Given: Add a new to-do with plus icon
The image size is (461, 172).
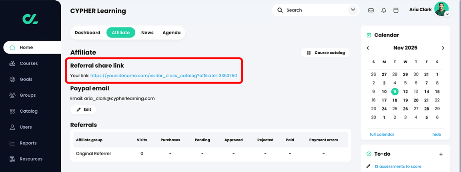Looking at the screenshot, I should tap(441, 154).
